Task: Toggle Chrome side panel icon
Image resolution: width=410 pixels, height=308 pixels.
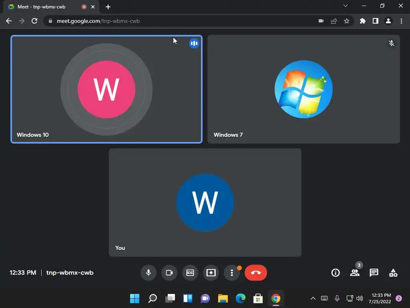Action: [x=375, y=21]
